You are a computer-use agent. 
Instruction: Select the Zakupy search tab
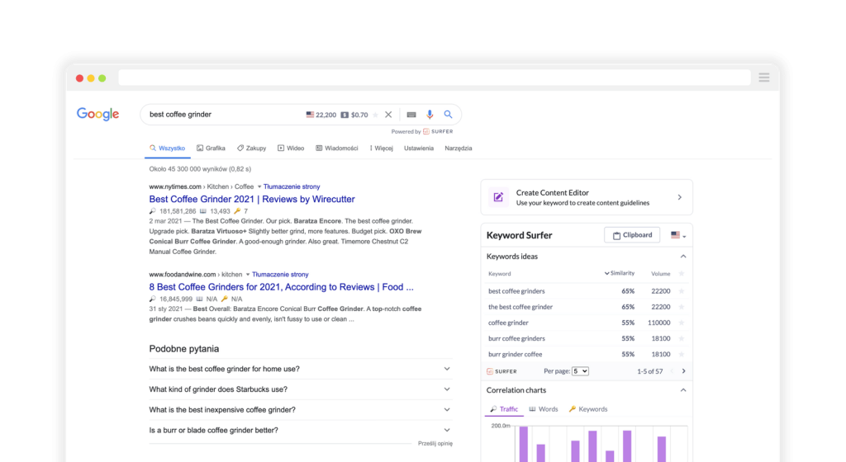251,148
